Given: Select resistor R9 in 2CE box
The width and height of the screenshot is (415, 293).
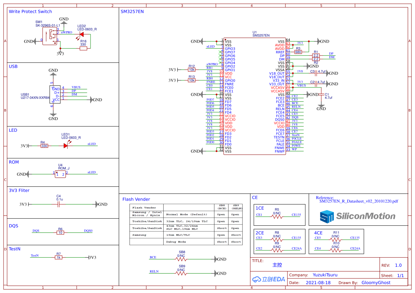Looking at the screenshot, I should (x=277, y=250).
